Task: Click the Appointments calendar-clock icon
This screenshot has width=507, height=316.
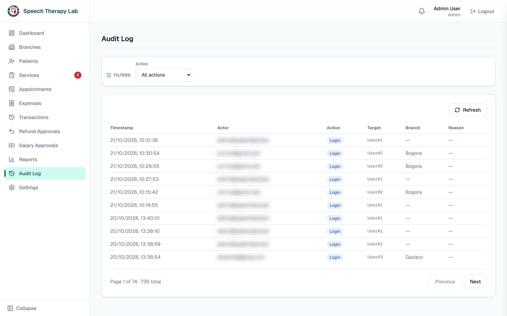Action: pyautogui.click(x=12, y=89)
